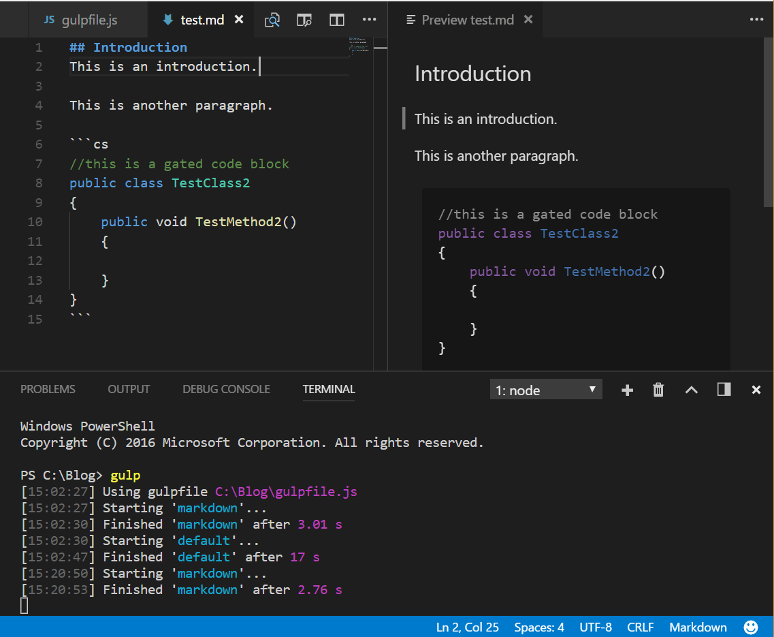The height and width of the screenshot is (637, 774).
Task: Open preview to the side icon
Action: coord(304,20)
